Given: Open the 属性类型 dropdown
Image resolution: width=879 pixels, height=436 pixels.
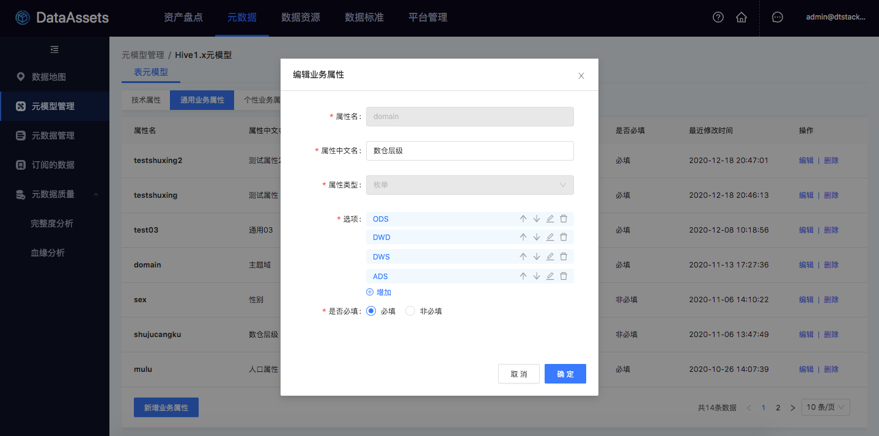Looking at the screenshot, I should 469,185.
